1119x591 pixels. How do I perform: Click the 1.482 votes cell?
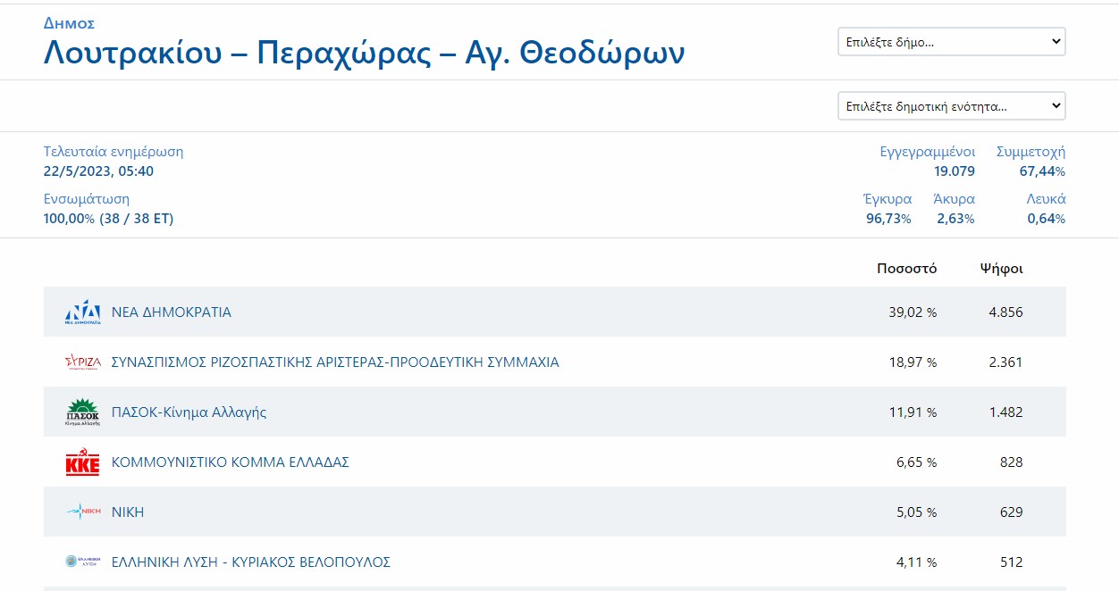[x=1005, y=412]
